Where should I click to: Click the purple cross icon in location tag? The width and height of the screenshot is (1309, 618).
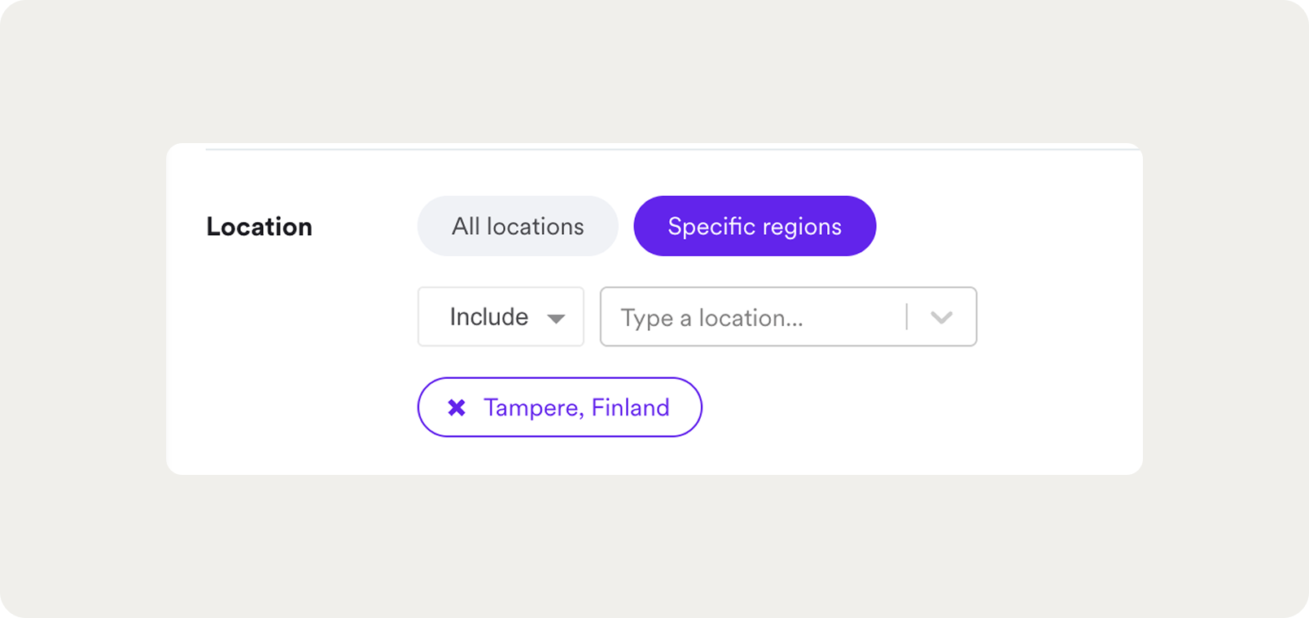pos(455,407)
